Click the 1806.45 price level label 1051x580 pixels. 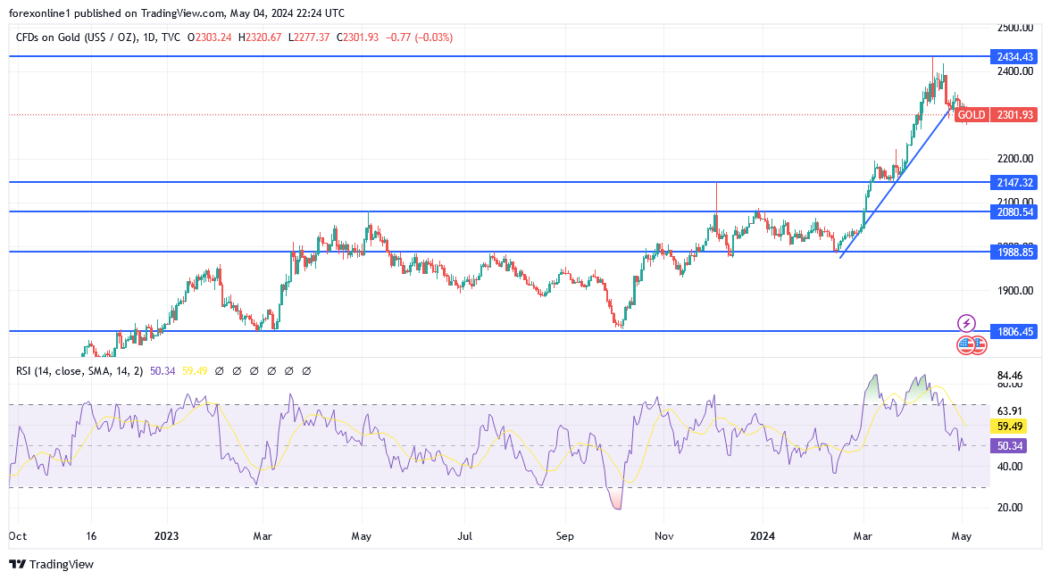click(x=1014, y=331)
